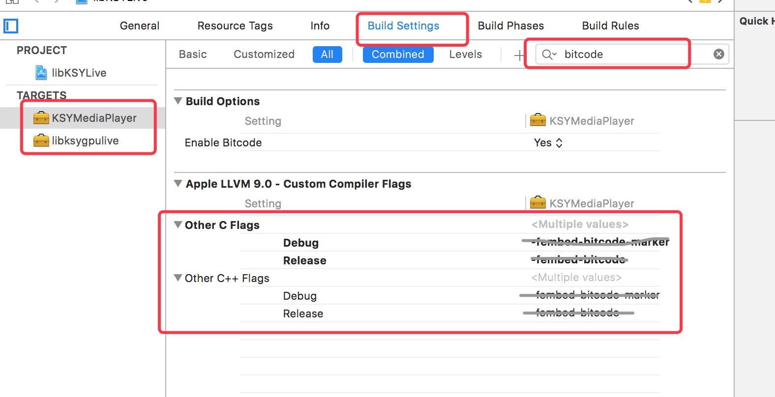Switch to the Info tab

(x=320, y=26)
